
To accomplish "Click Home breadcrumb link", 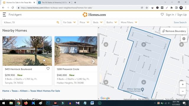I will tap(6, 91).
